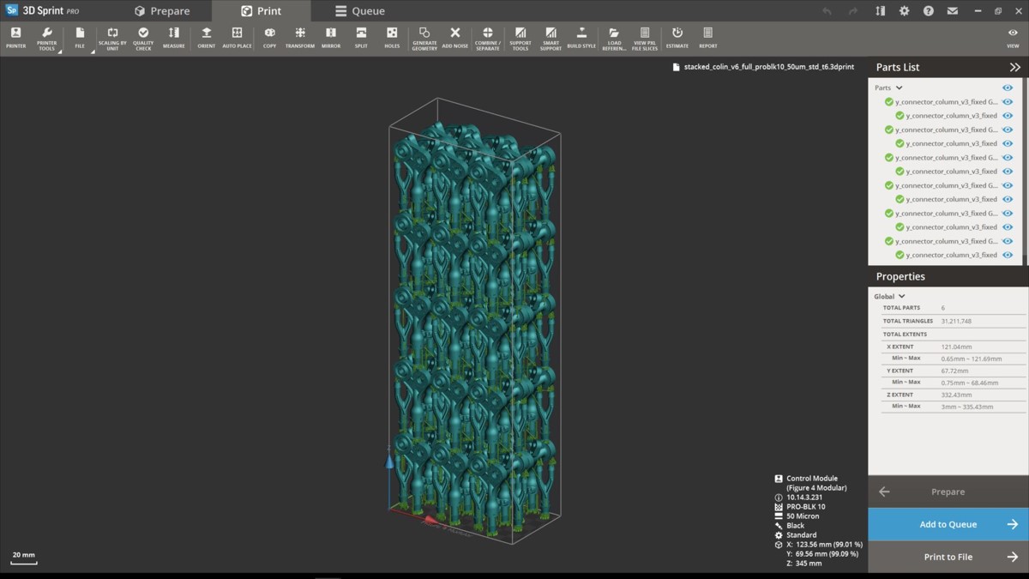Click the 20 mm scale bar
Viewport: 1029px width, 579px height.
pyautogui.click(x=23, y=557)
